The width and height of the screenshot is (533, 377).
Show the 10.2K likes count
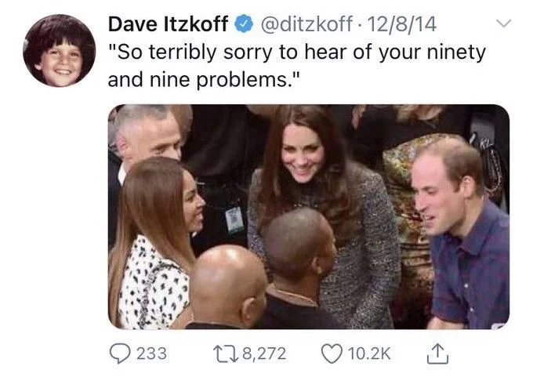369,353
